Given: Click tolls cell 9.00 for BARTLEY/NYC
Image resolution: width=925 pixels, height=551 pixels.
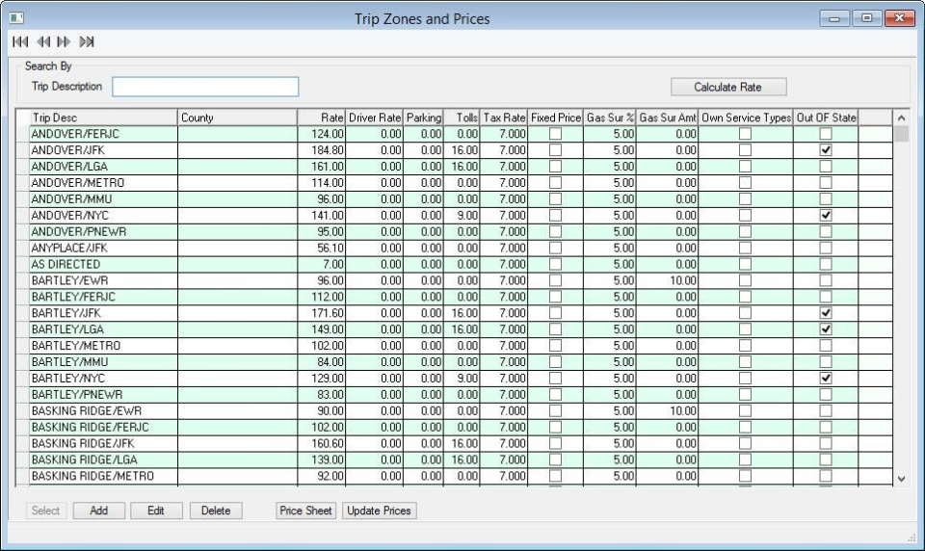Looking at the screenshot, I should (x=462, y=379).
